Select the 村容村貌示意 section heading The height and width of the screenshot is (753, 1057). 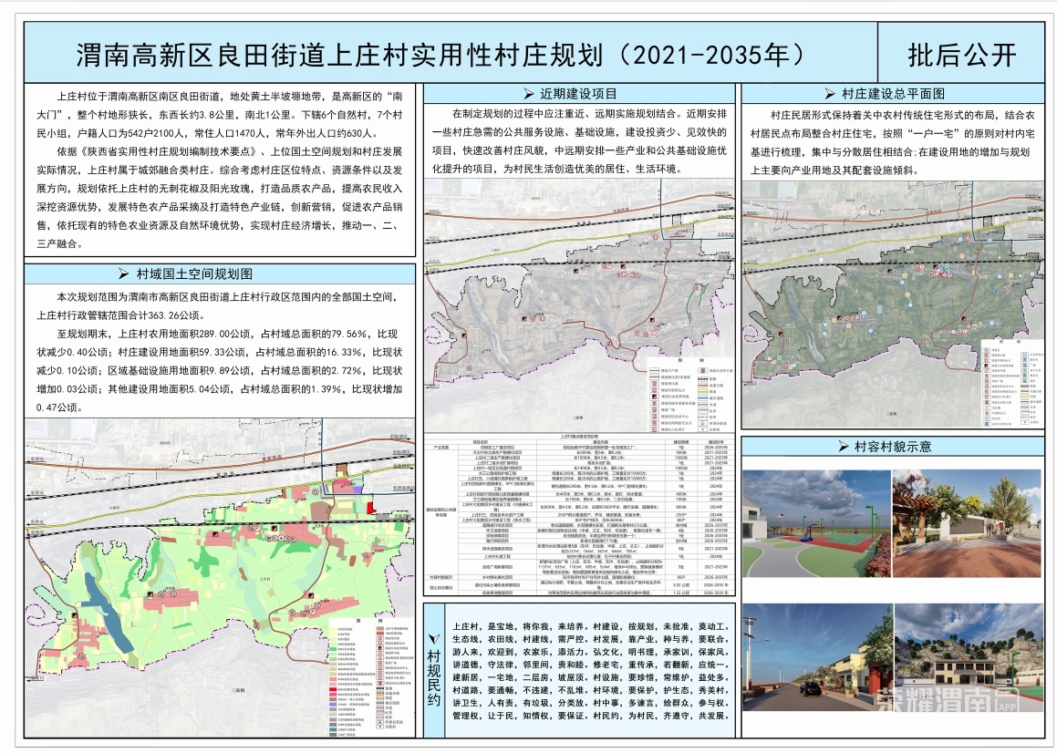(893, 447)
